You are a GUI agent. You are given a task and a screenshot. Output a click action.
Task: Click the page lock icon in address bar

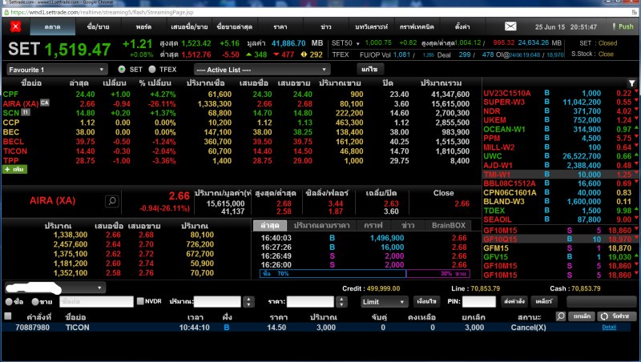coord(6,12)
